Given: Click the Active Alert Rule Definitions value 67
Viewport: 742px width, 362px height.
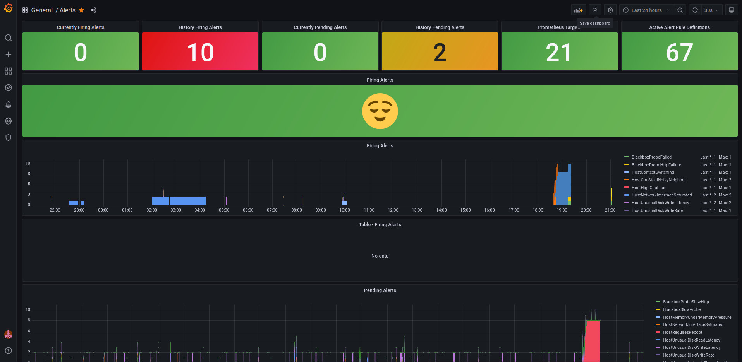Looking at the screenshot, I should point(680,52).
